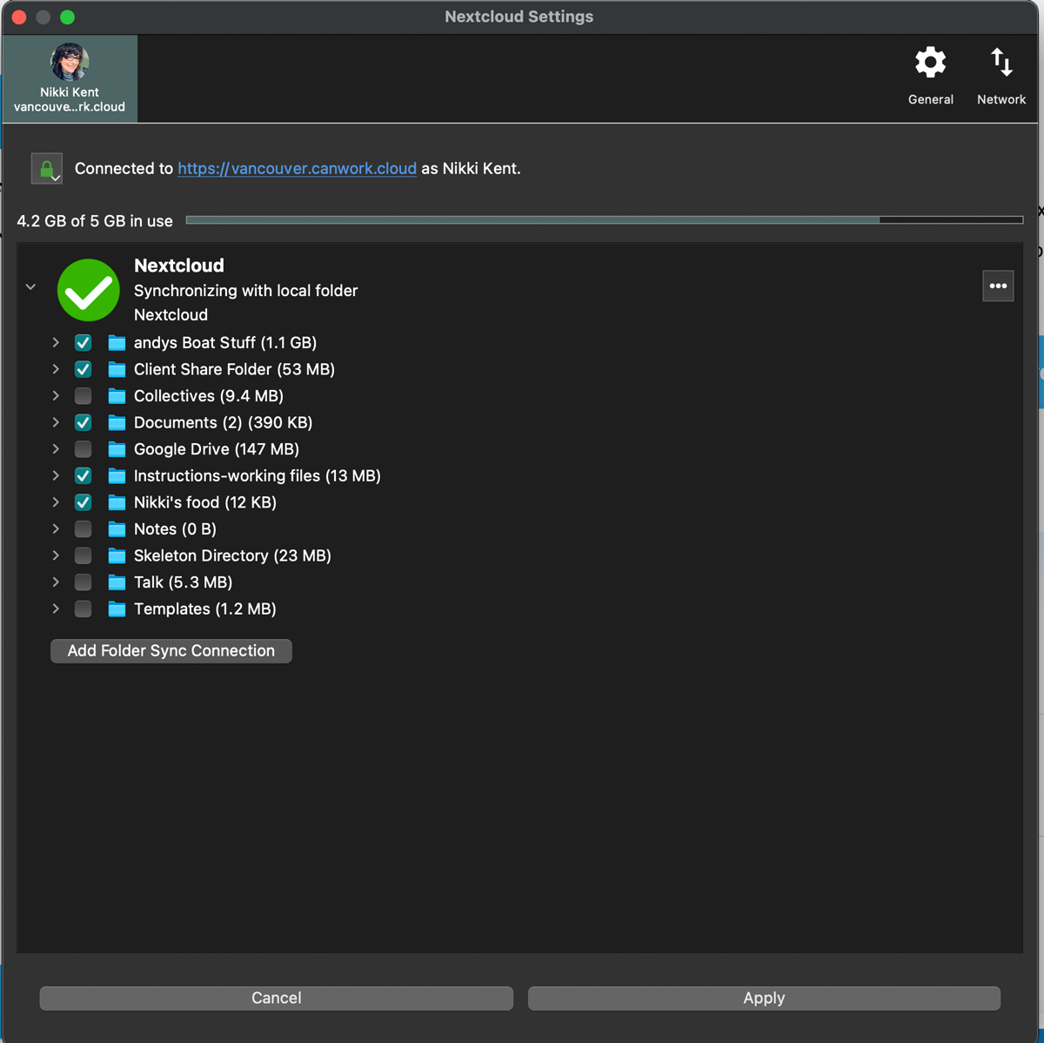
Task: Check the Notes folder checkbox
Action: click(x=84, y=529)
